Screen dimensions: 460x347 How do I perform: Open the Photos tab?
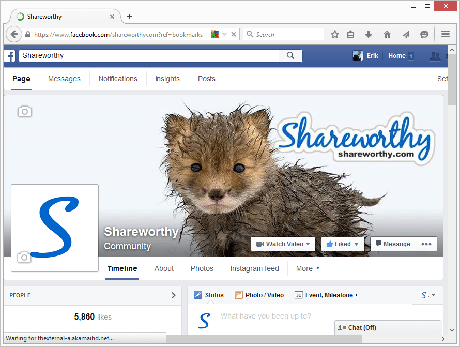[x=202, y=268]
